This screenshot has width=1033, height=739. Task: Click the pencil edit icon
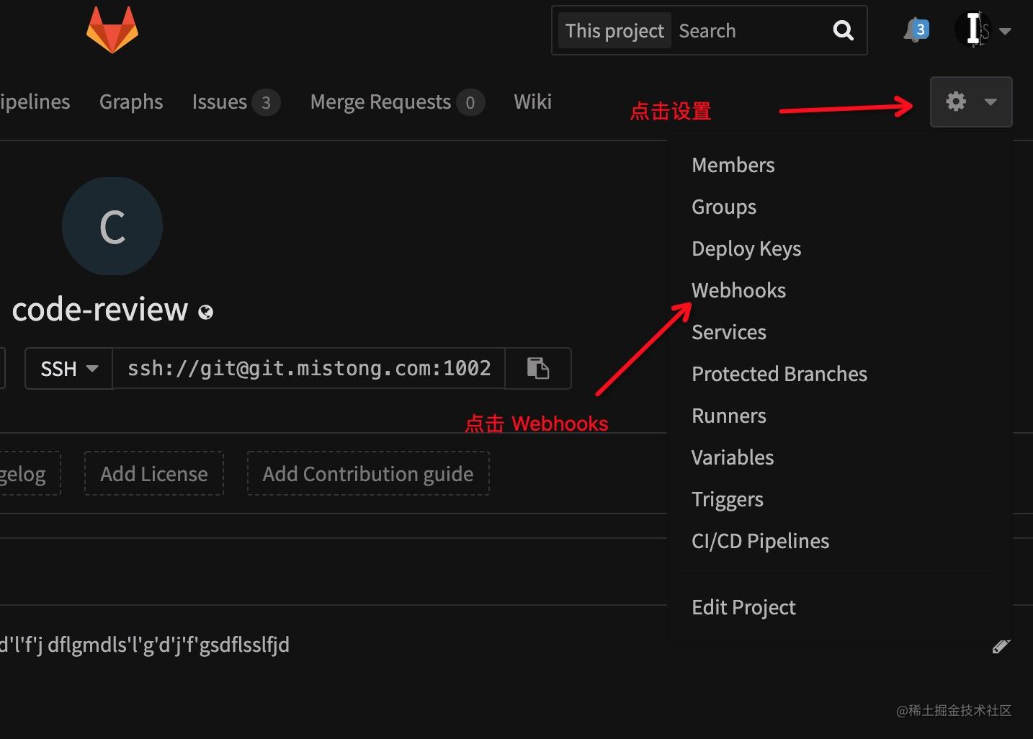[1001, 646]
